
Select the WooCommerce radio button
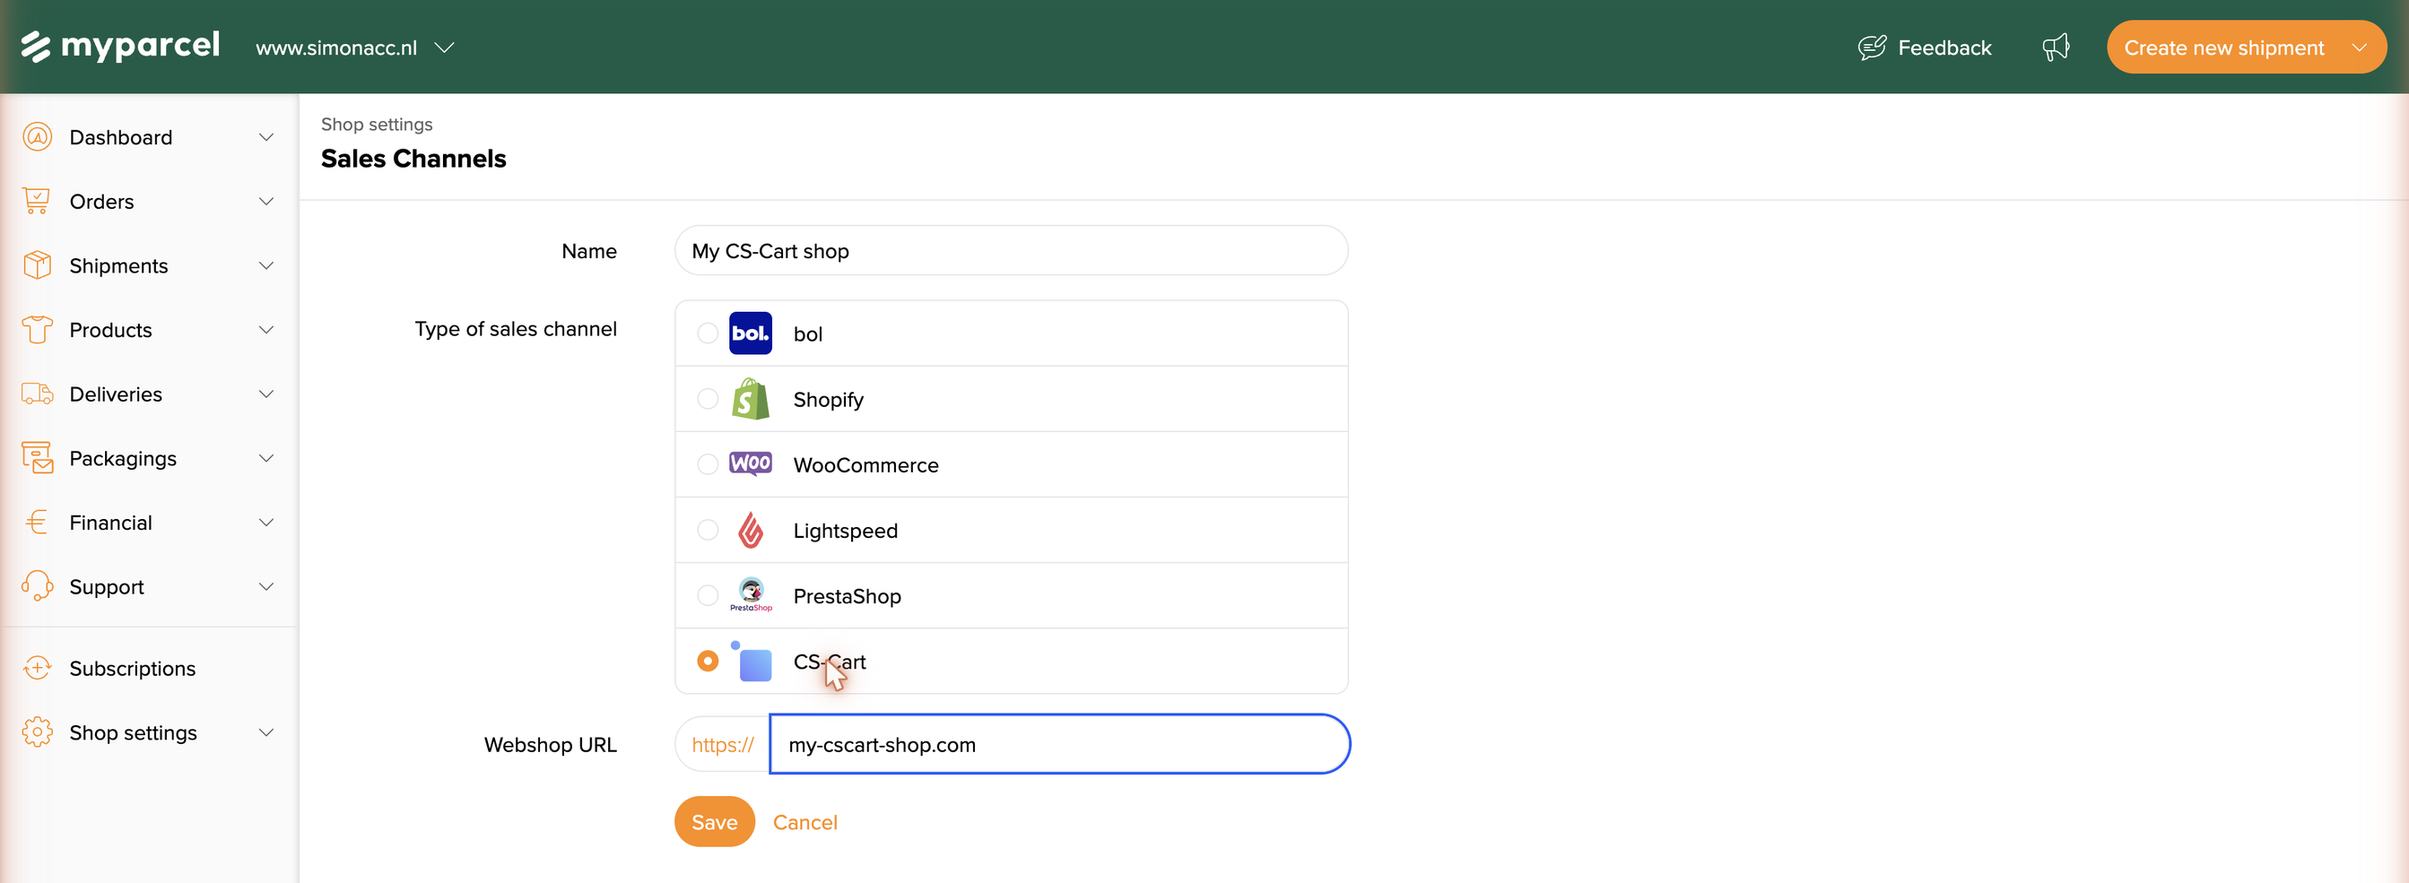[x=708, y=464]
